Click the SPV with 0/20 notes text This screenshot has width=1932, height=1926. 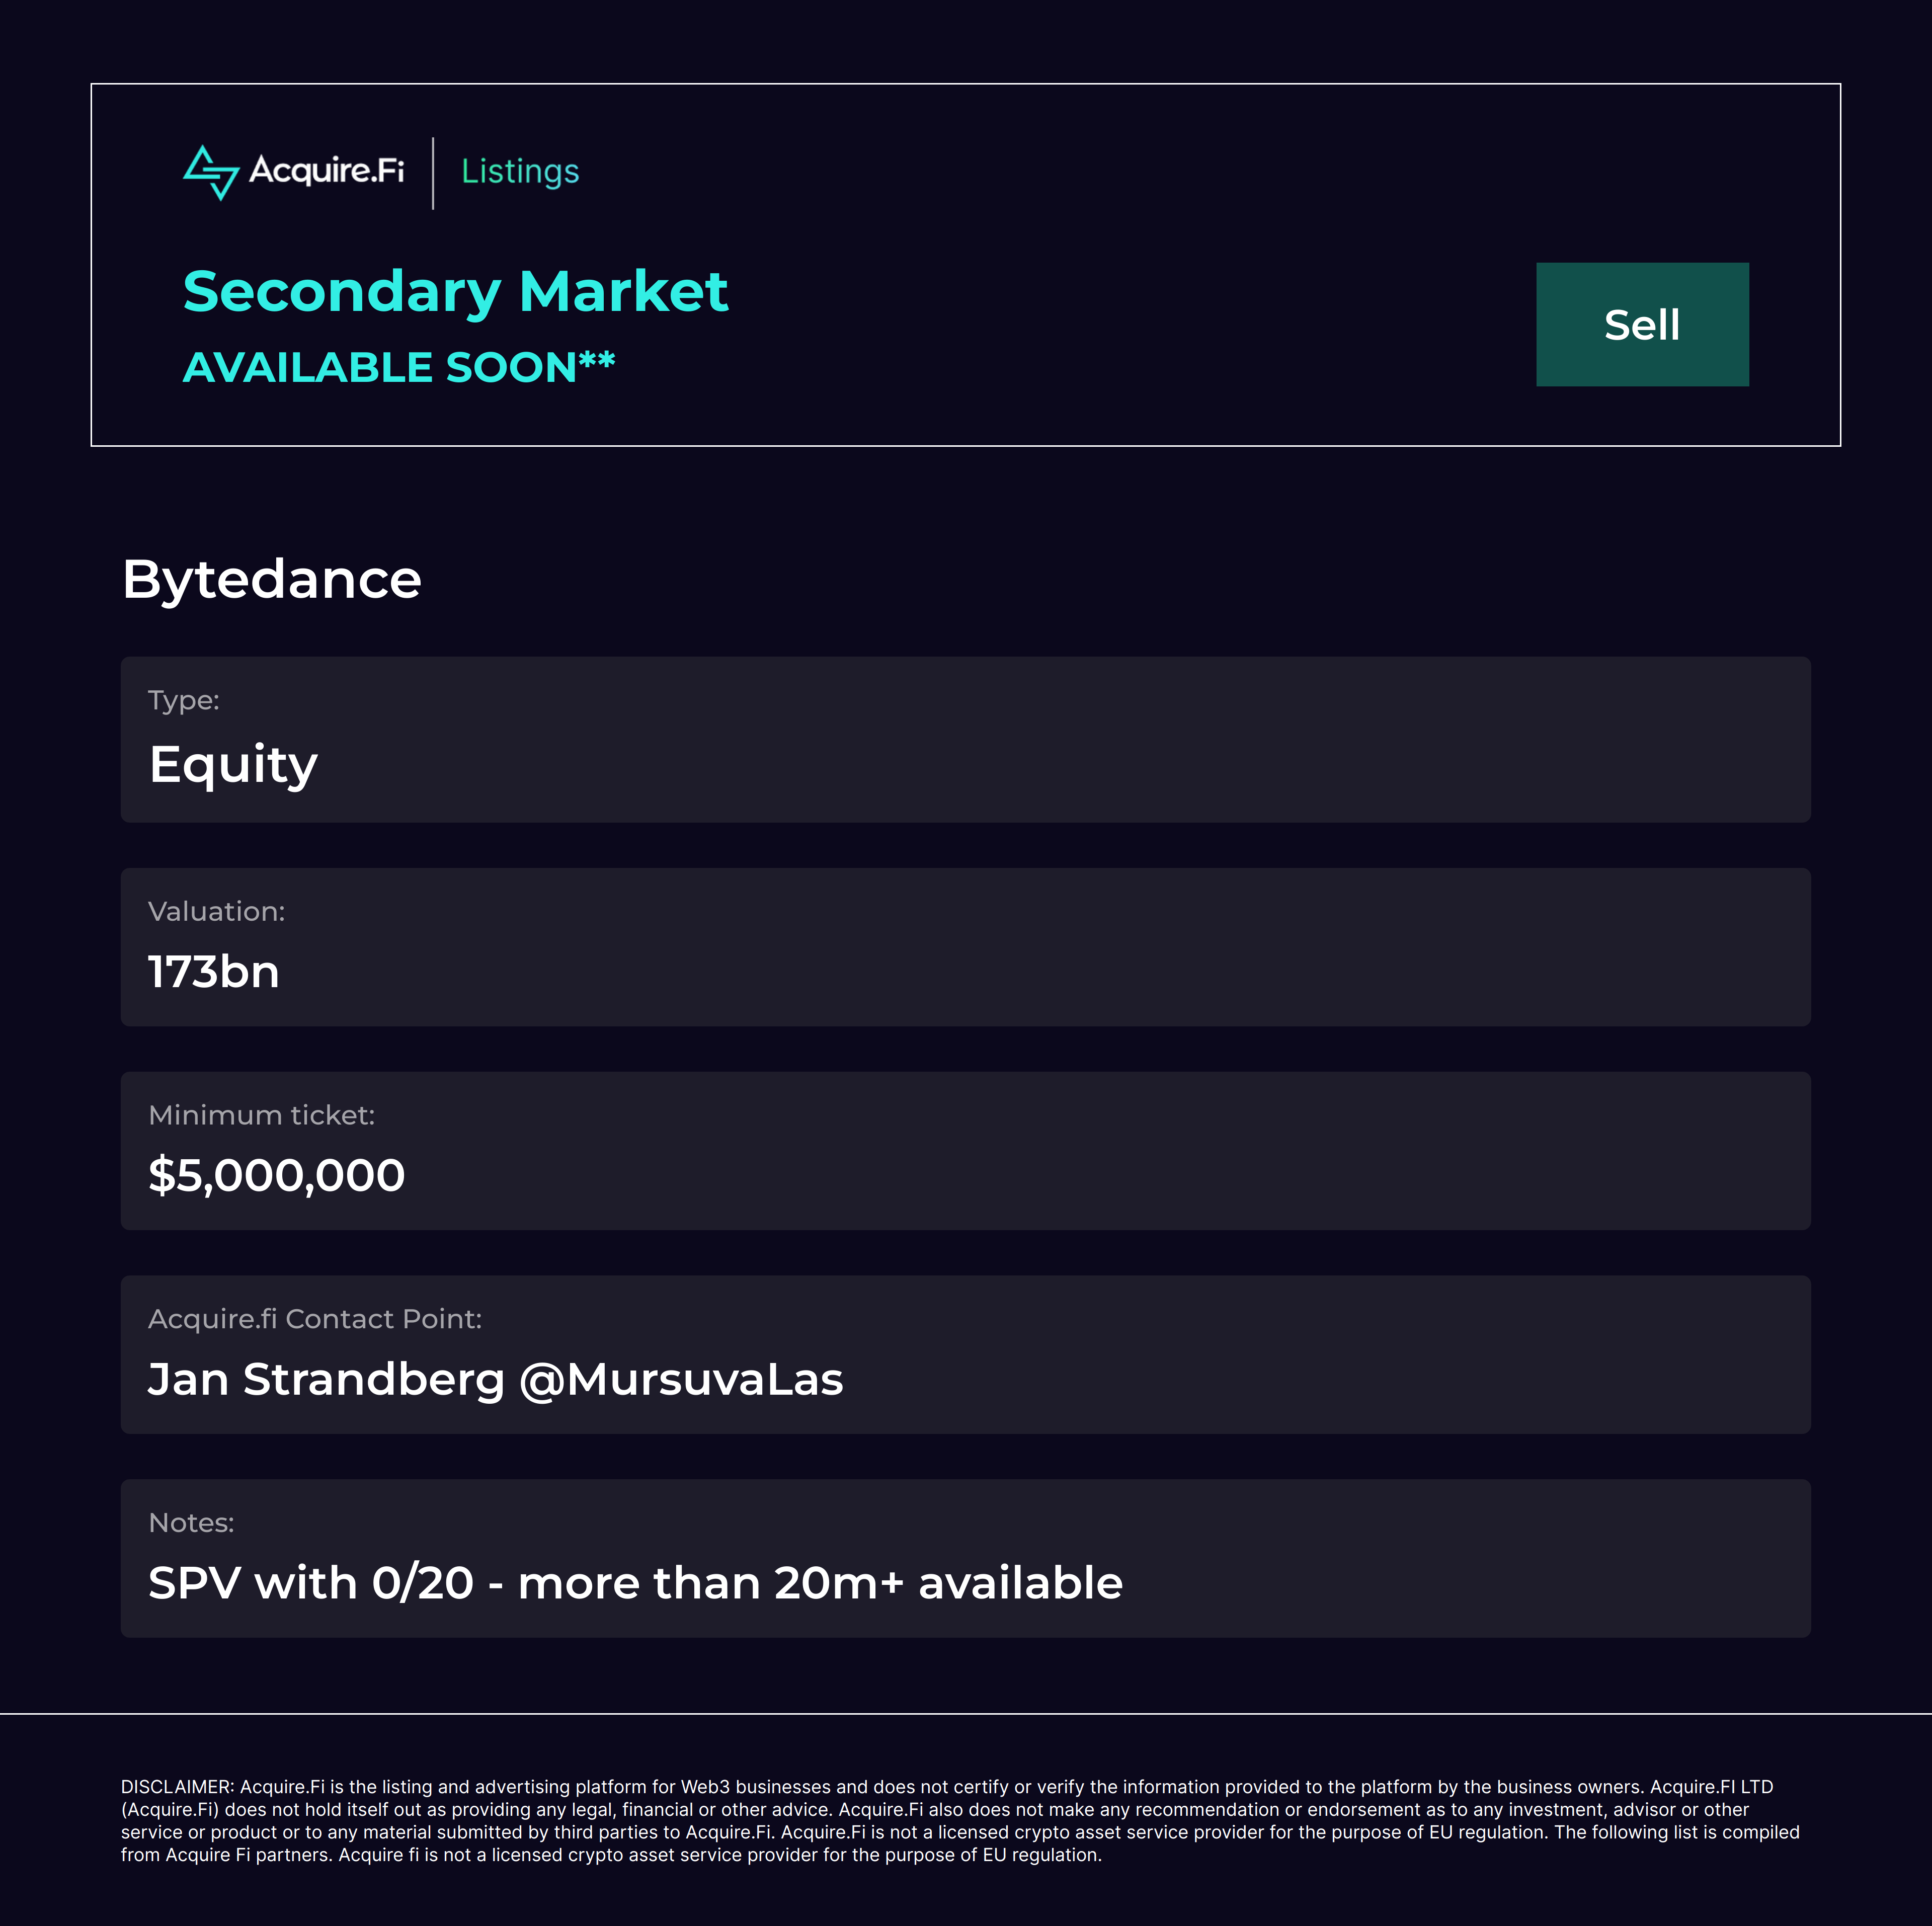(x=635, y=1583)
